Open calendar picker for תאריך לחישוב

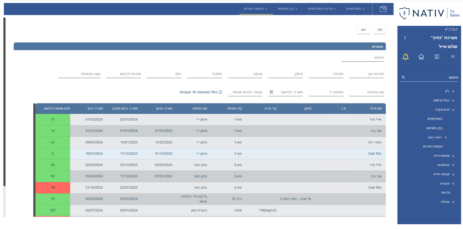click(x=271, y=92)
